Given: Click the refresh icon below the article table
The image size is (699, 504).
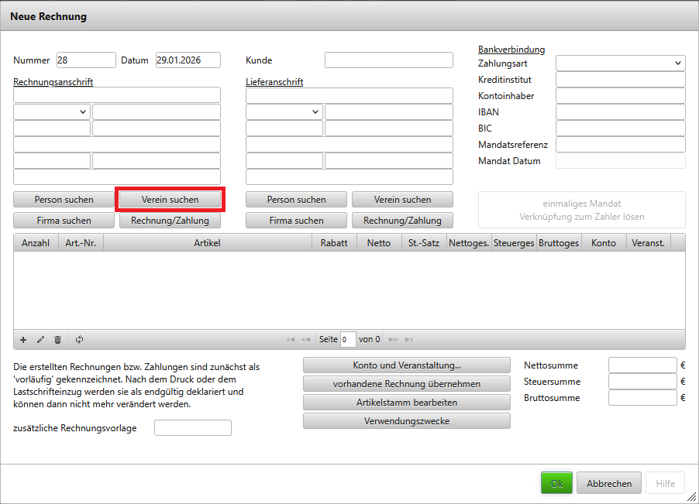Looking at the screenshot, I should pos(79,340).
